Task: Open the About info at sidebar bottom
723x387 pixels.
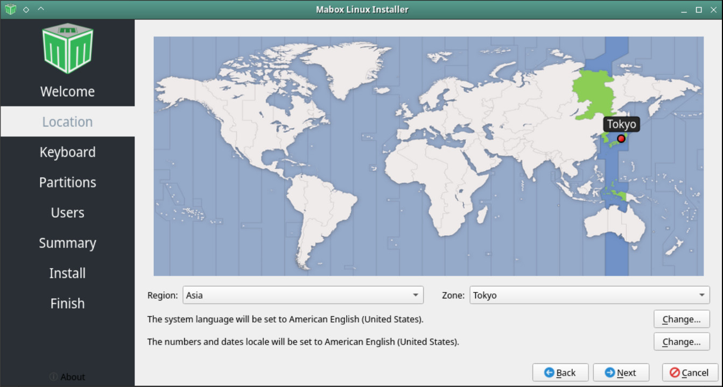Action: tap(67, 377)
